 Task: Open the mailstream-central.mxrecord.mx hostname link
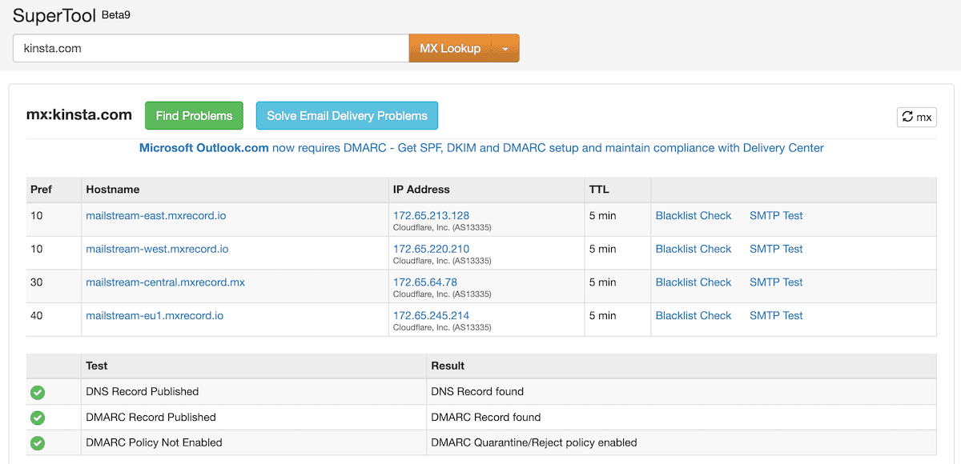[165, 282]
